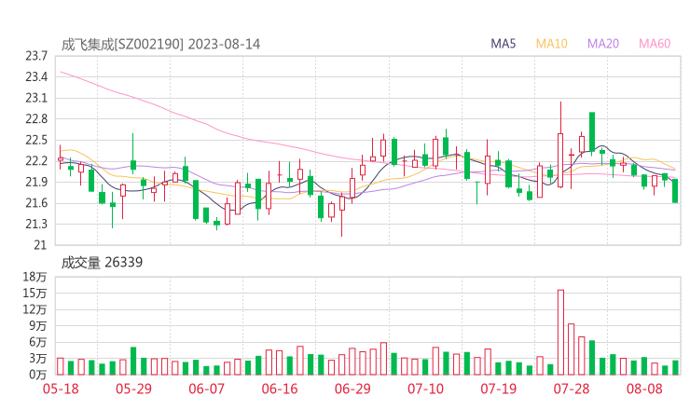Click the 07-28 date axis label

click(x=572, y=389)
